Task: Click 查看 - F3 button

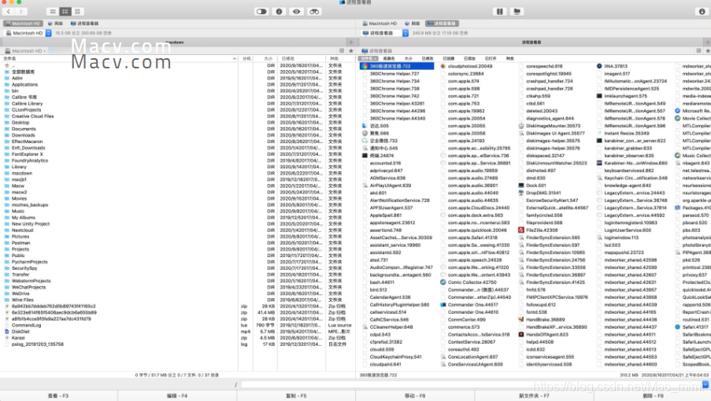Action: pos(59,395)
